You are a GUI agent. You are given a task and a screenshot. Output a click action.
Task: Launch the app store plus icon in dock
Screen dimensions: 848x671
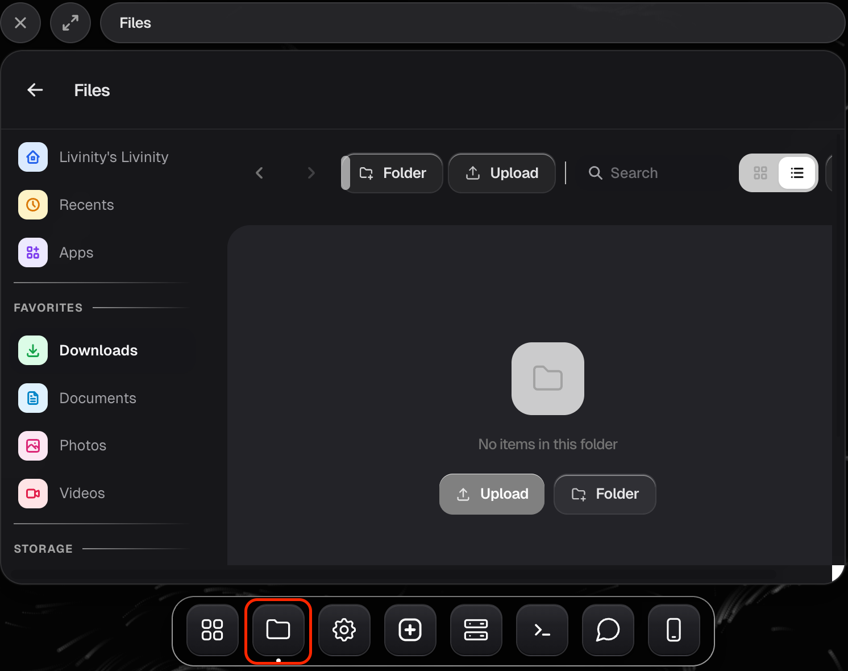click(x=410, y=630)
